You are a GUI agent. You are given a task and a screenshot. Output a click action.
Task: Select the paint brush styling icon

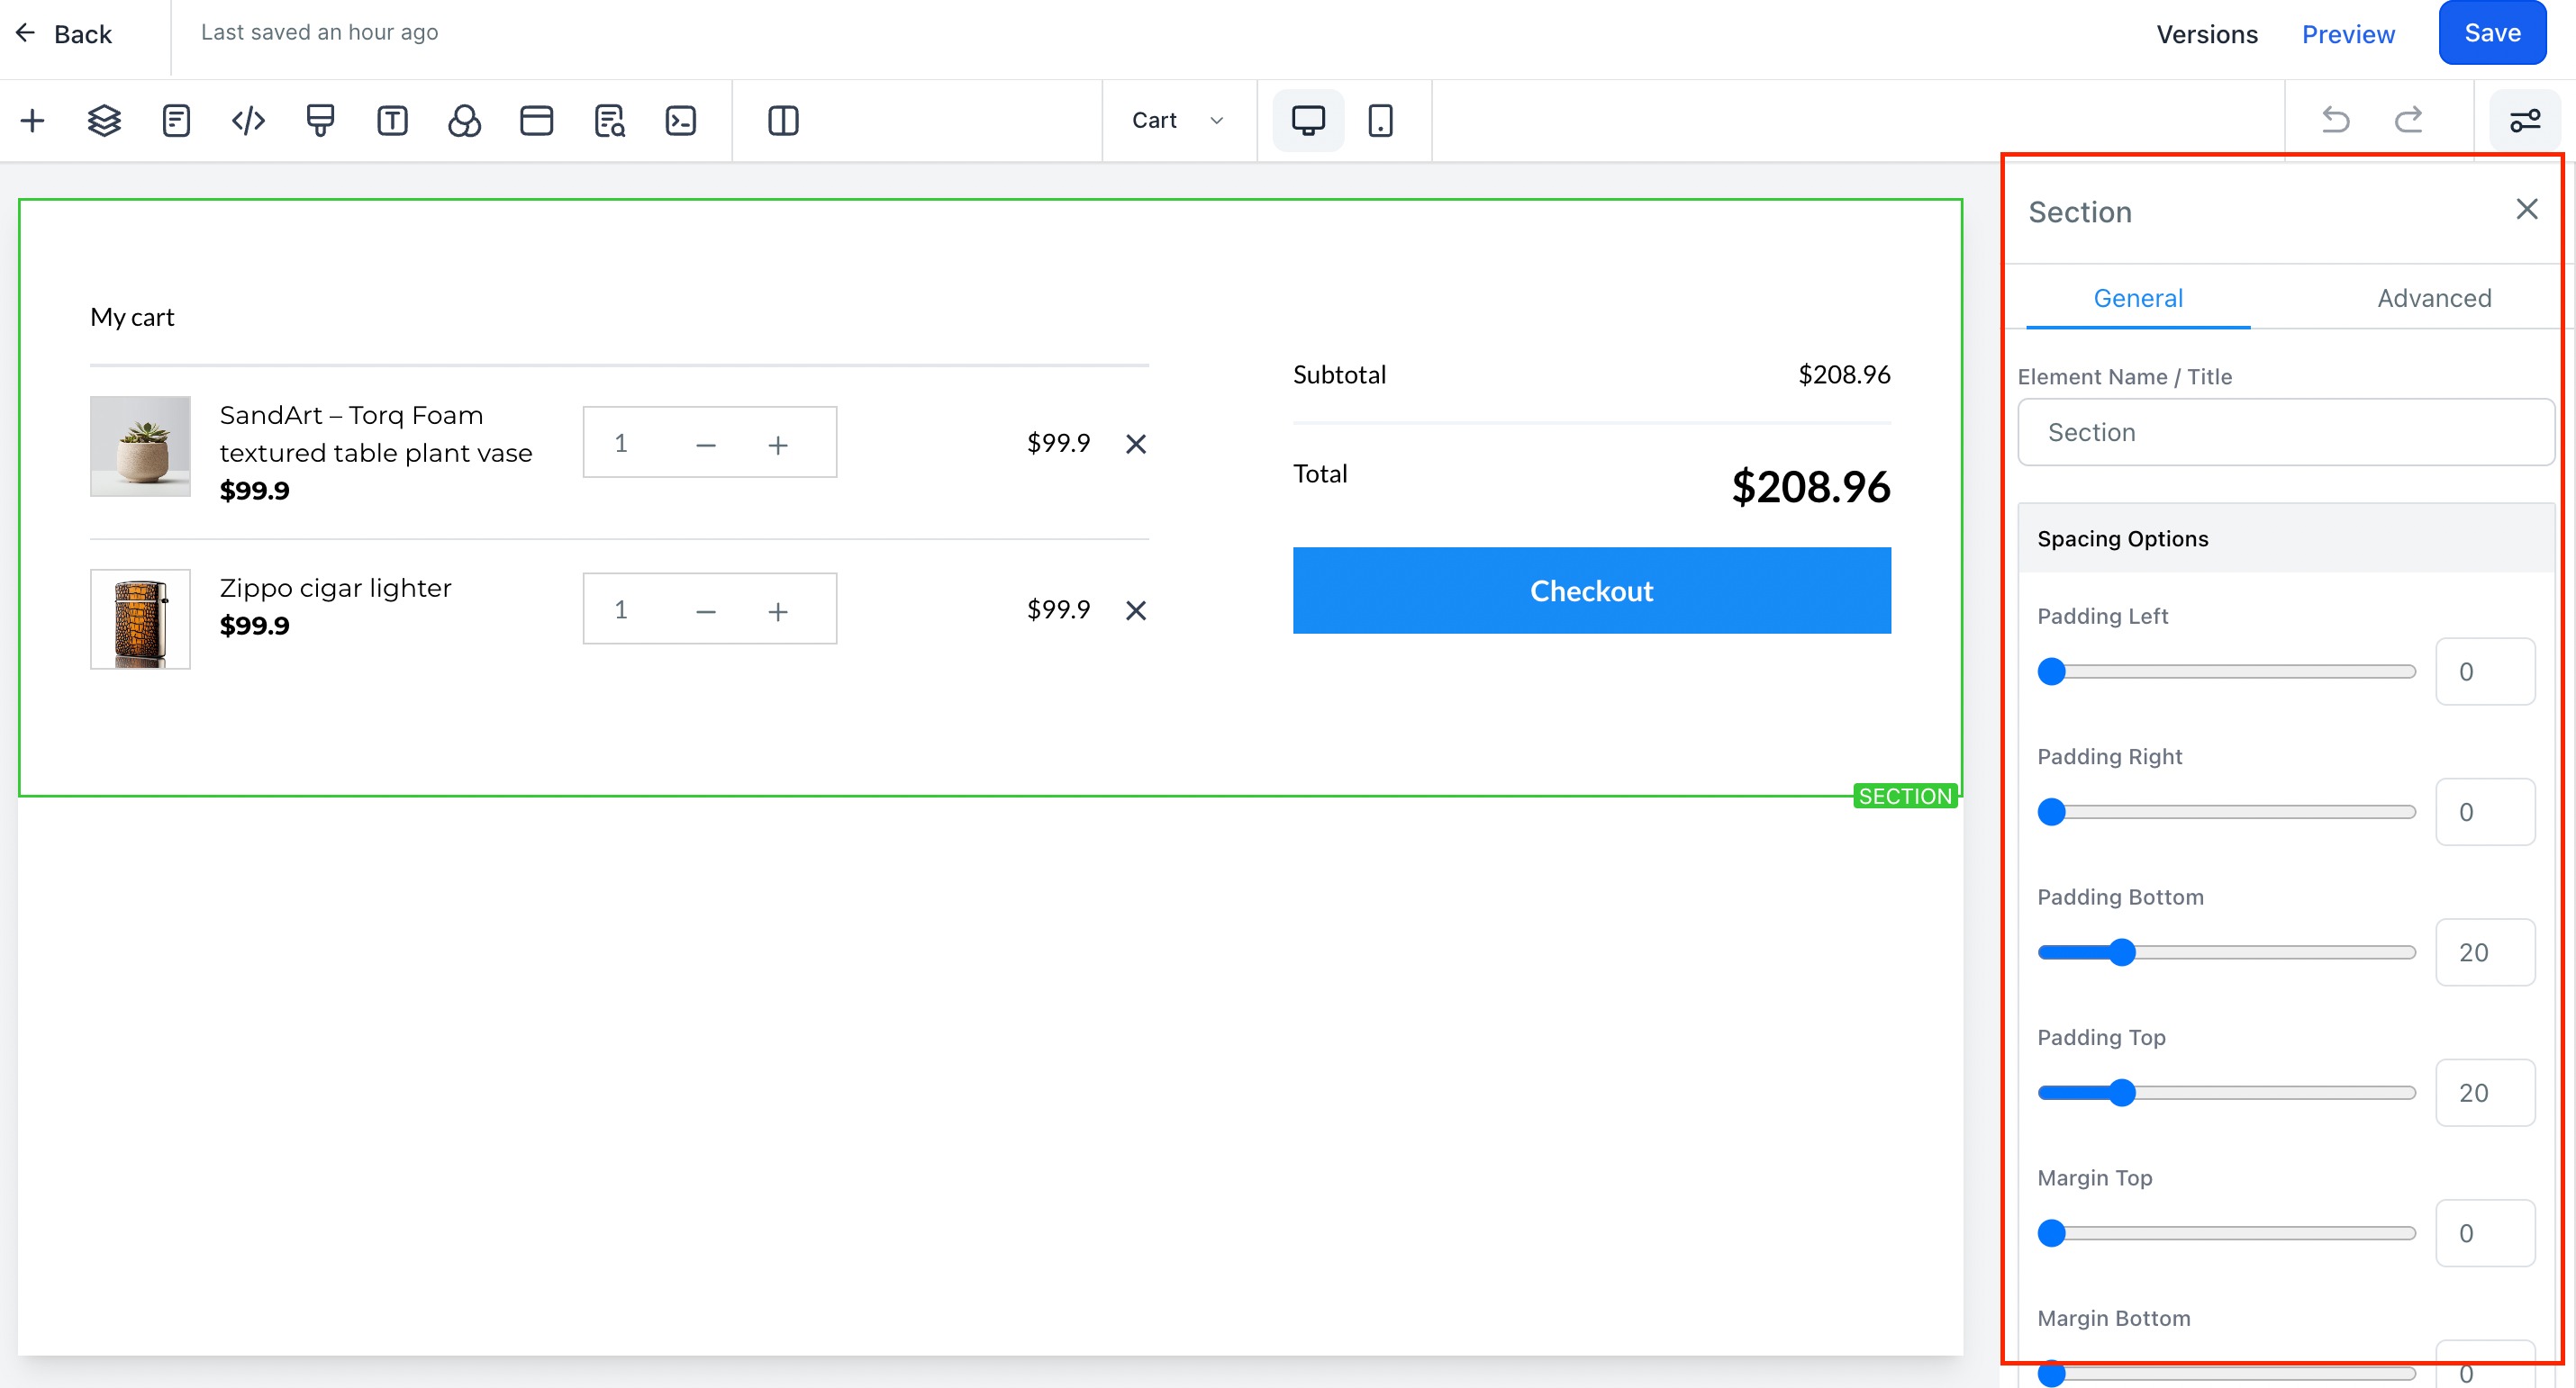320,121
